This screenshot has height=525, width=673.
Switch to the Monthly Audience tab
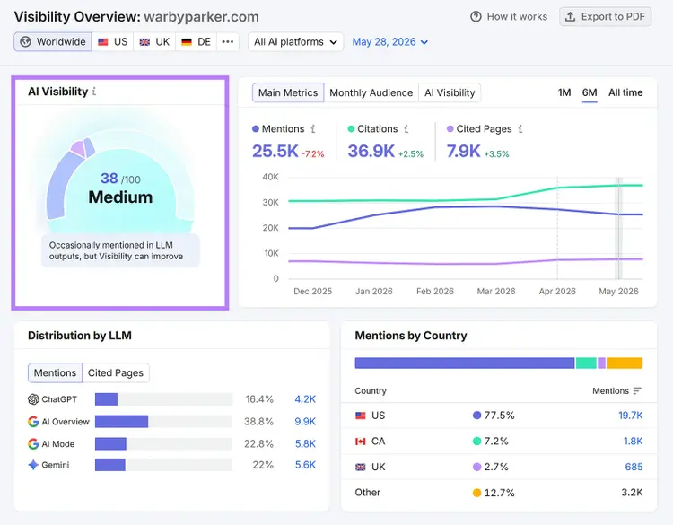371,92
